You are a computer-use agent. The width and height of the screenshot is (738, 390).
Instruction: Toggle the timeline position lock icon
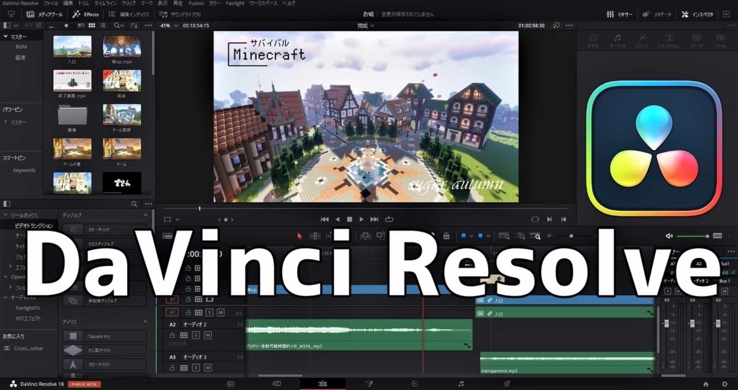click(x=446, y=236)
